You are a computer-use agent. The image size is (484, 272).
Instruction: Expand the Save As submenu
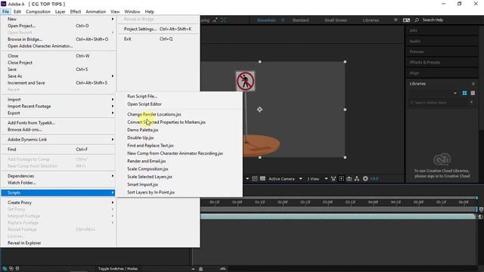(58, 76)
